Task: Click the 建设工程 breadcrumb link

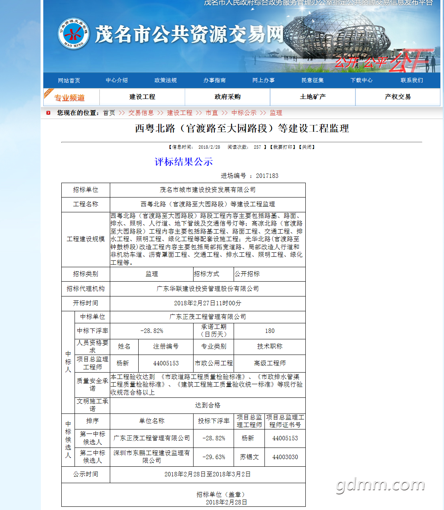Action: [x=180, y=113]
